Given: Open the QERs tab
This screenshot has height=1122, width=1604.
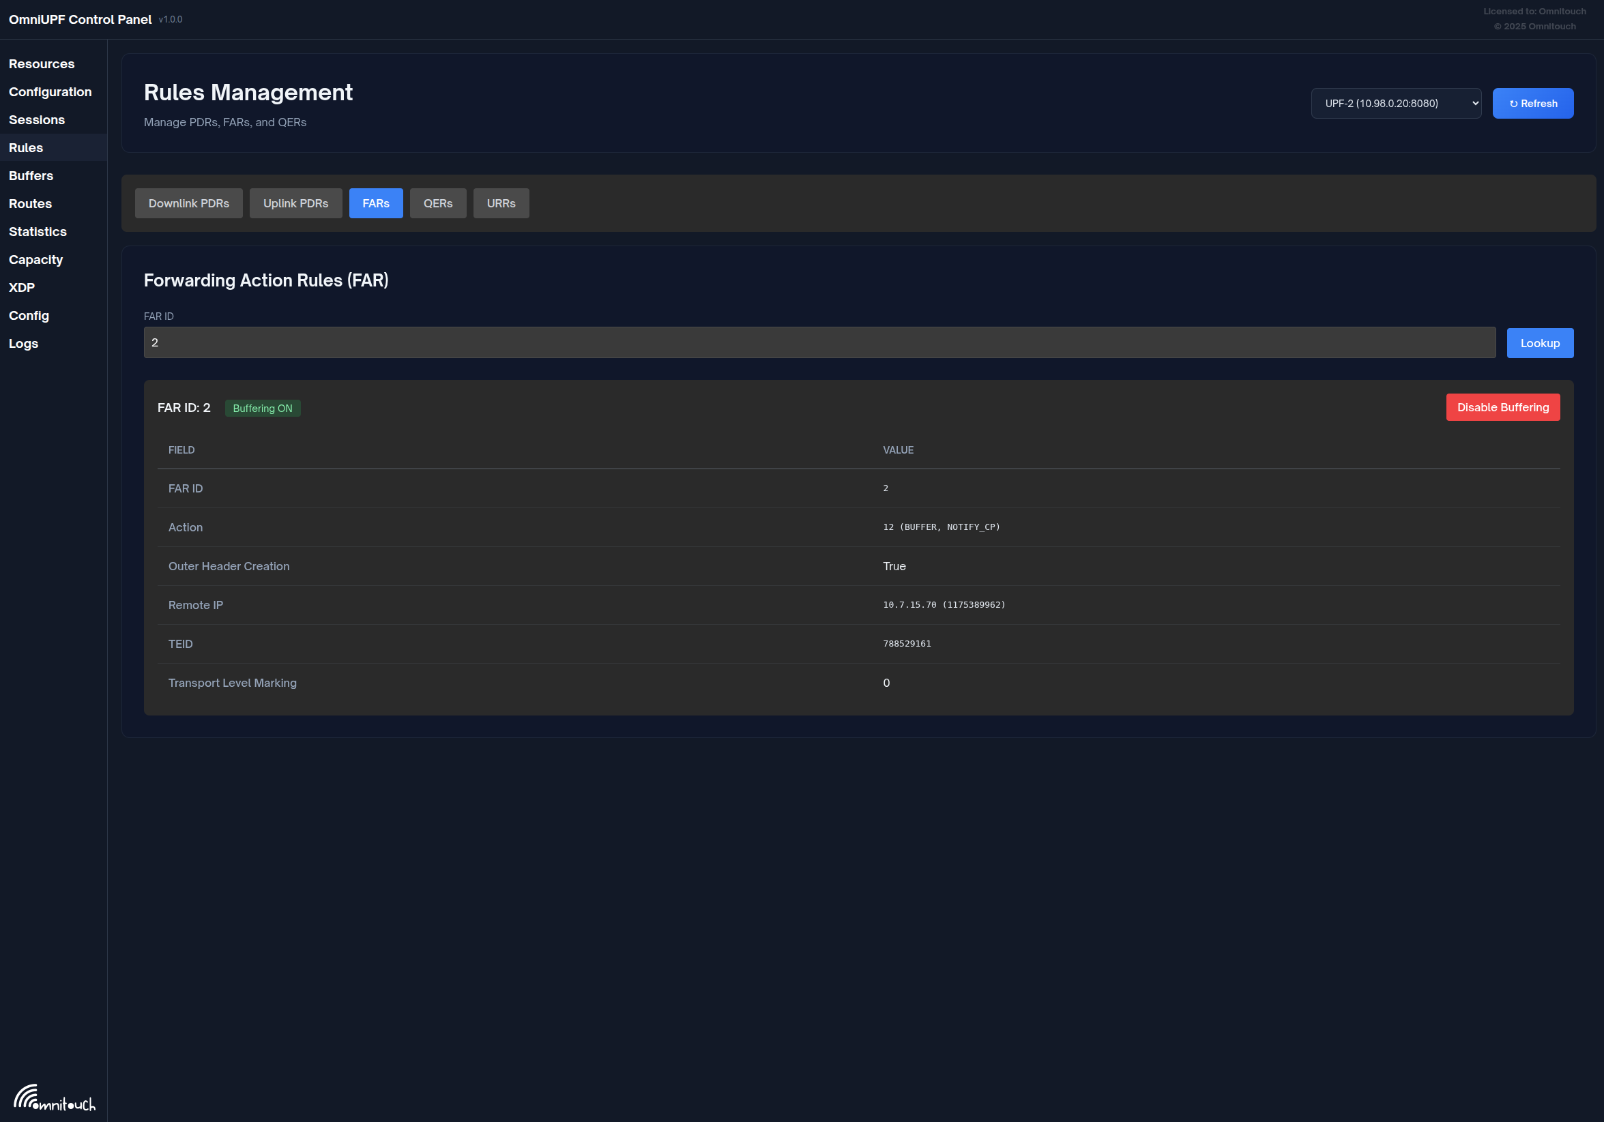Looking at the screenshot, I should pos(438,203).
